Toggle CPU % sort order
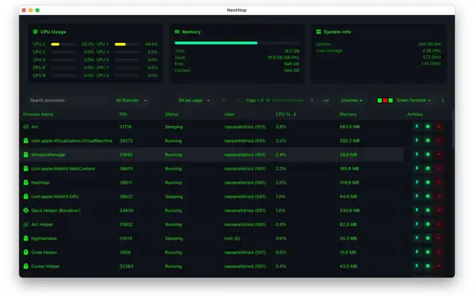 286,114
